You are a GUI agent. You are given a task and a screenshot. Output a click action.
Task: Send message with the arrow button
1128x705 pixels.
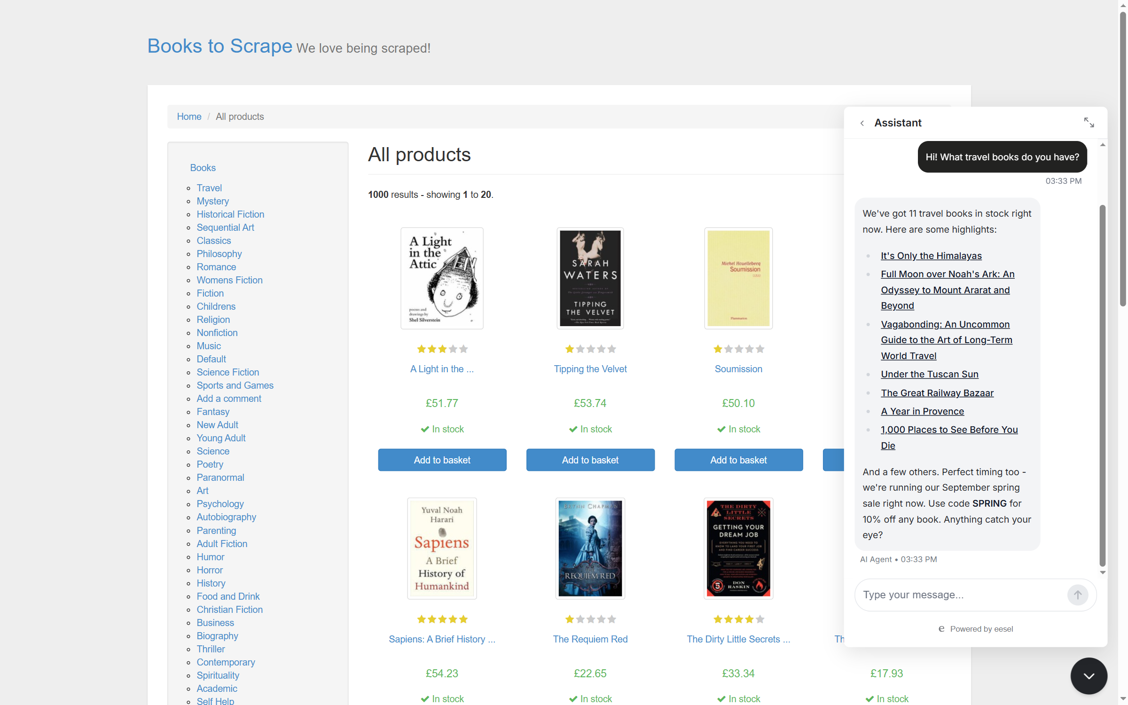point(1077,595)
